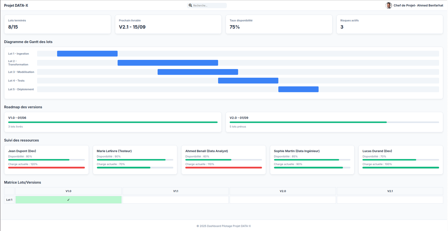The height and width of the screenshot is (231, 448).
Task: Click the Recherche search field
Action: pyautogui.click(x=209, y=5)
